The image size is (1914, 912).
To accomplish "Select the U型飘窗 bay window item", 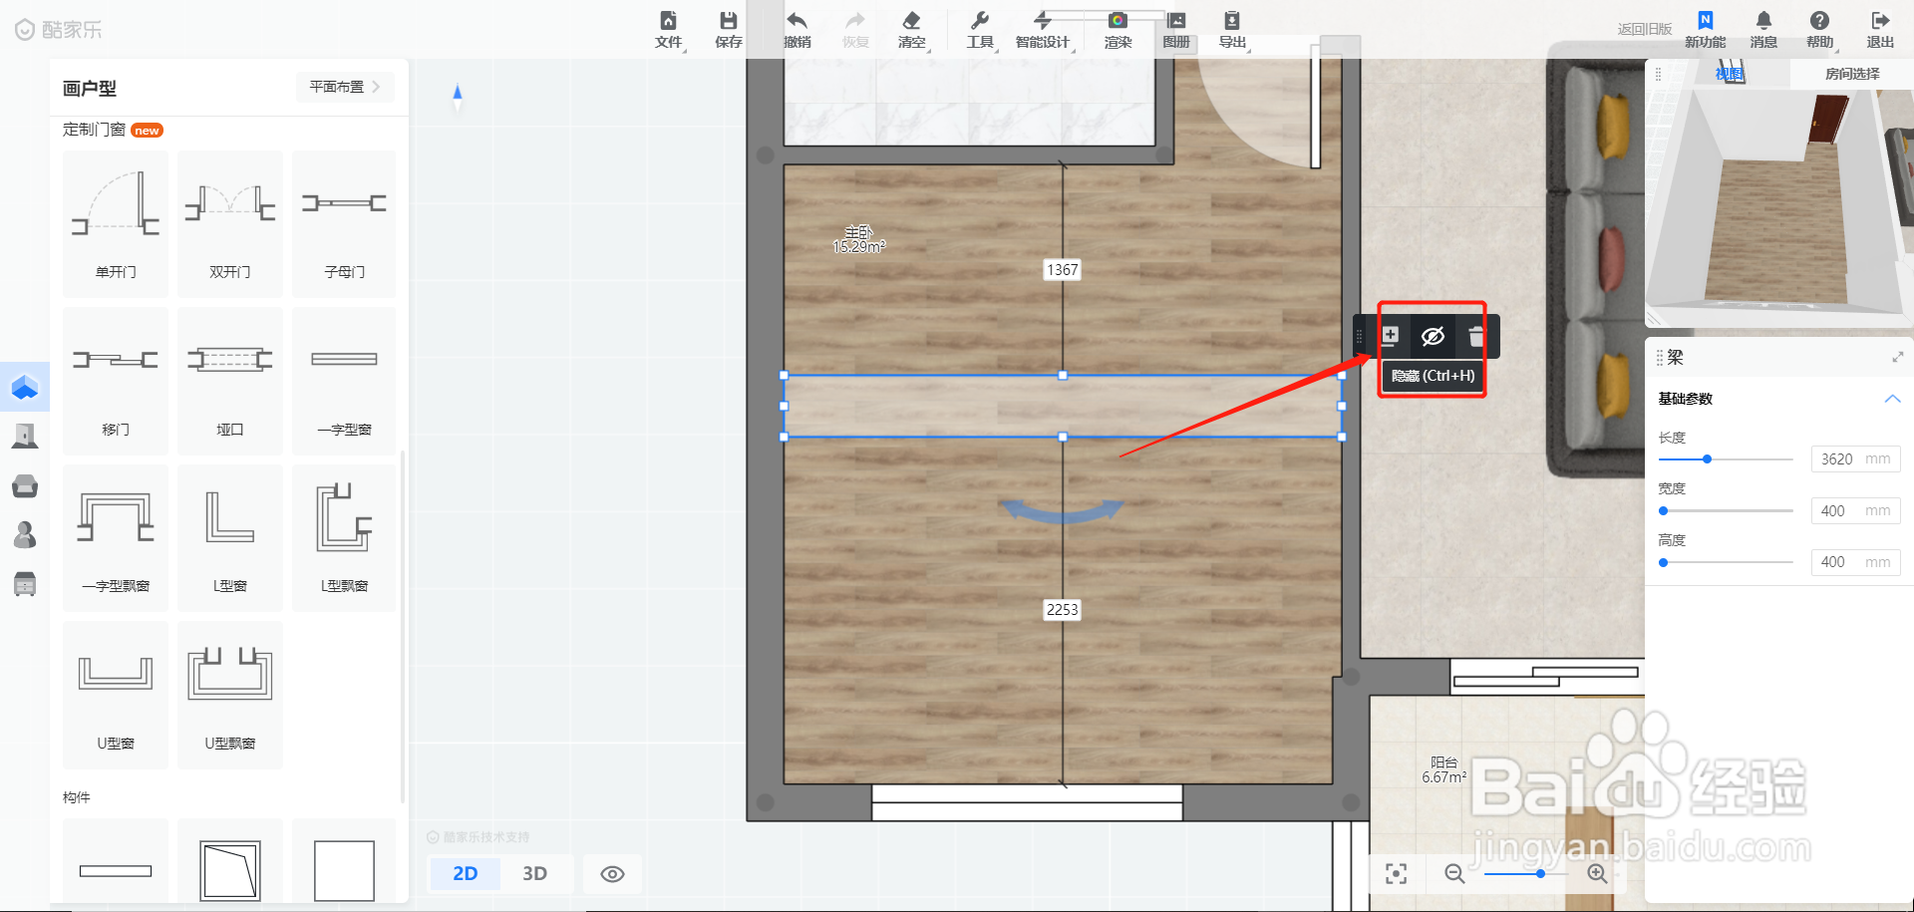I will [x=230, y=695].
